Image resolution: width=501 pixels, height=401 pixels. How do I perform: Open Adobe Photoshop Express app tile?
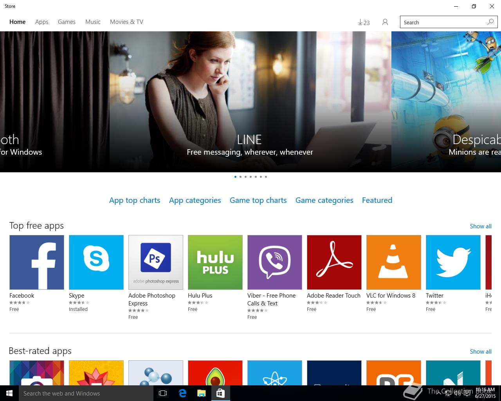point(156,262)
